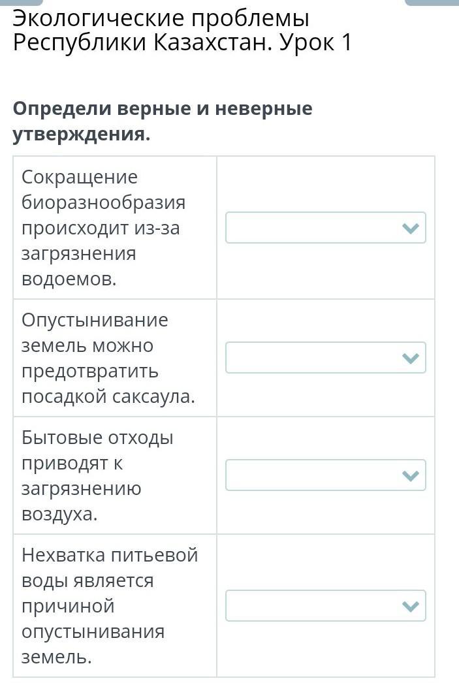Tap the gray button at top-right edge

(x=432, y=2)
